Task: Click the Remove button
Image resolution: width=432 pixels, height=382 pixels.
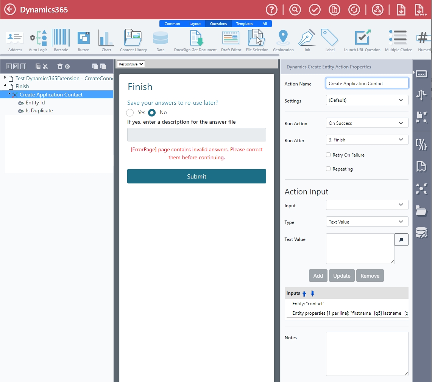Action: point(370,275)
